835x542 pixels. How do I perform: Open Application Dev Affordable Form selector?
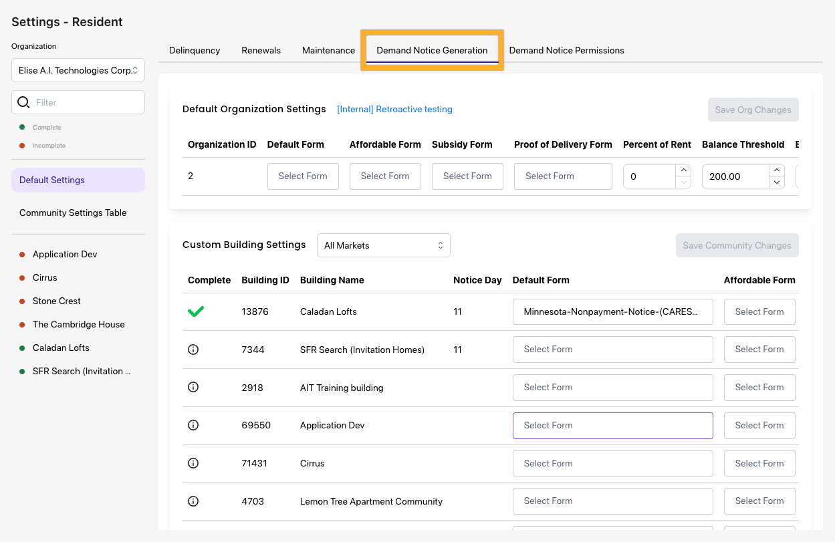click(759, 425)
